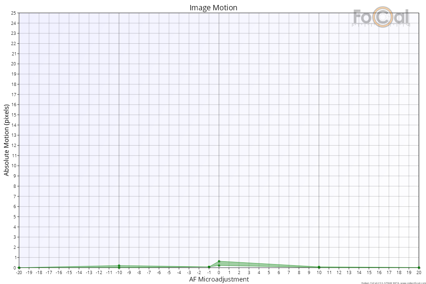Select the data point at microadjustment 20
Viewport: 426px width, 284px height.
coord(419,268)
